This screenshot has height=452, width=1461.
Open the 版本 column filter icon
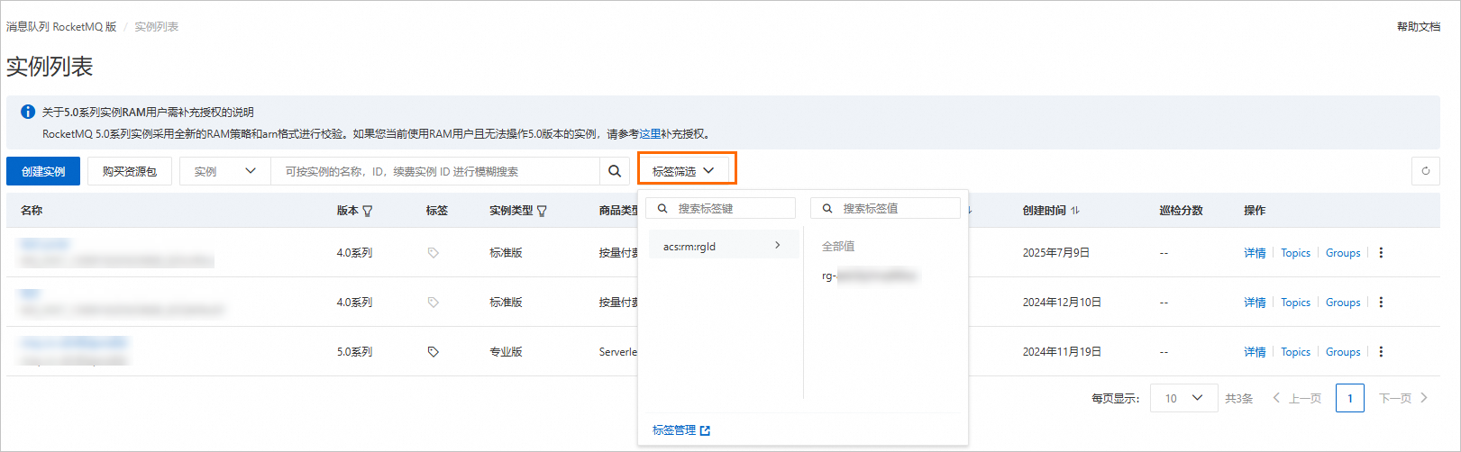(368, 211)
